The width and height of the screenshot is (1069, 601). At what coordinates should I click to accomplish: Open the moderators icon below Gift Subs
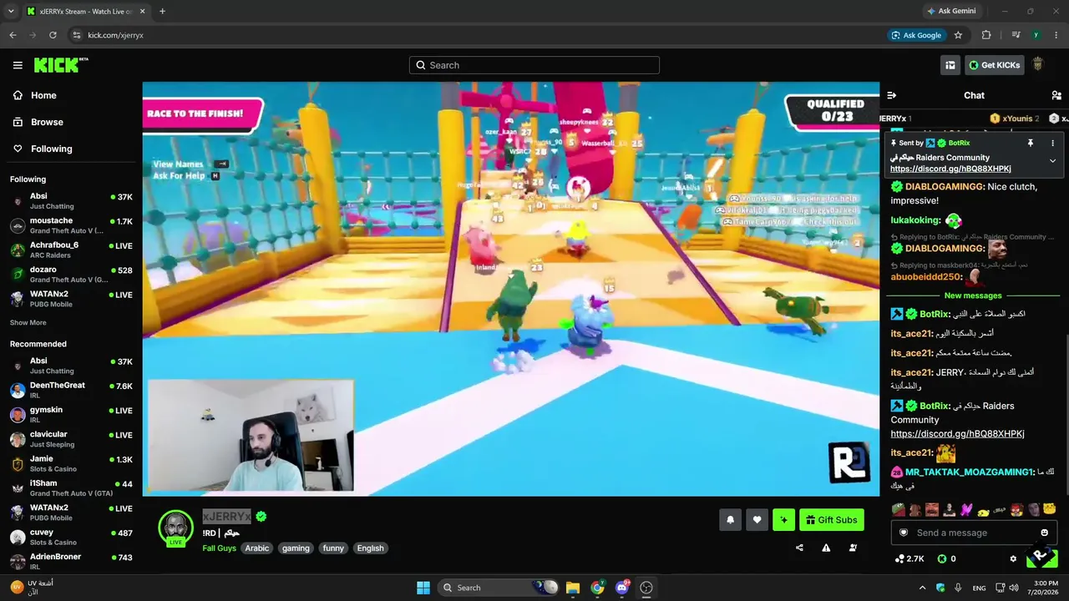(x=853, y=548)
